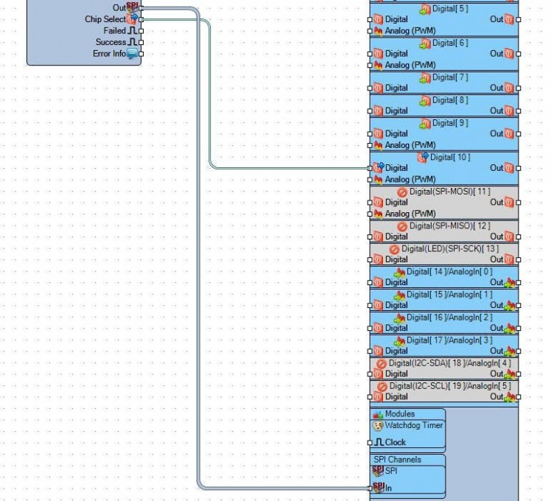Click the disabled icon on Digital(I2C-SCL)[ 19 ]
551x501 pixels.
382,386
